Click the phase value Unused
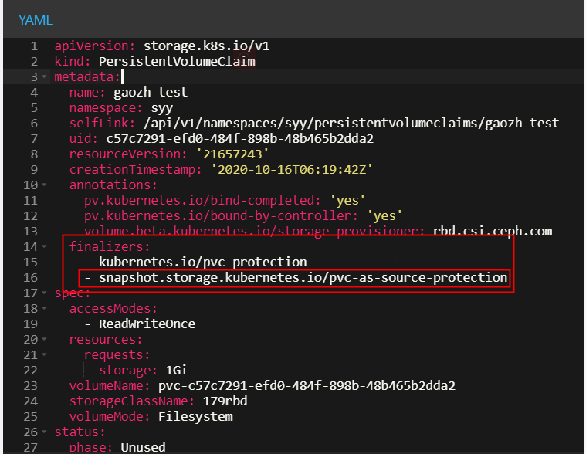Screen dimensions: 586x454 coord(143,447)
